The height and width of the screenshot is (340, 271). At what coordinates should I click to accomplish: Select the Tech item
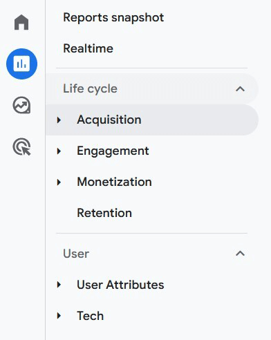(90, 316)
